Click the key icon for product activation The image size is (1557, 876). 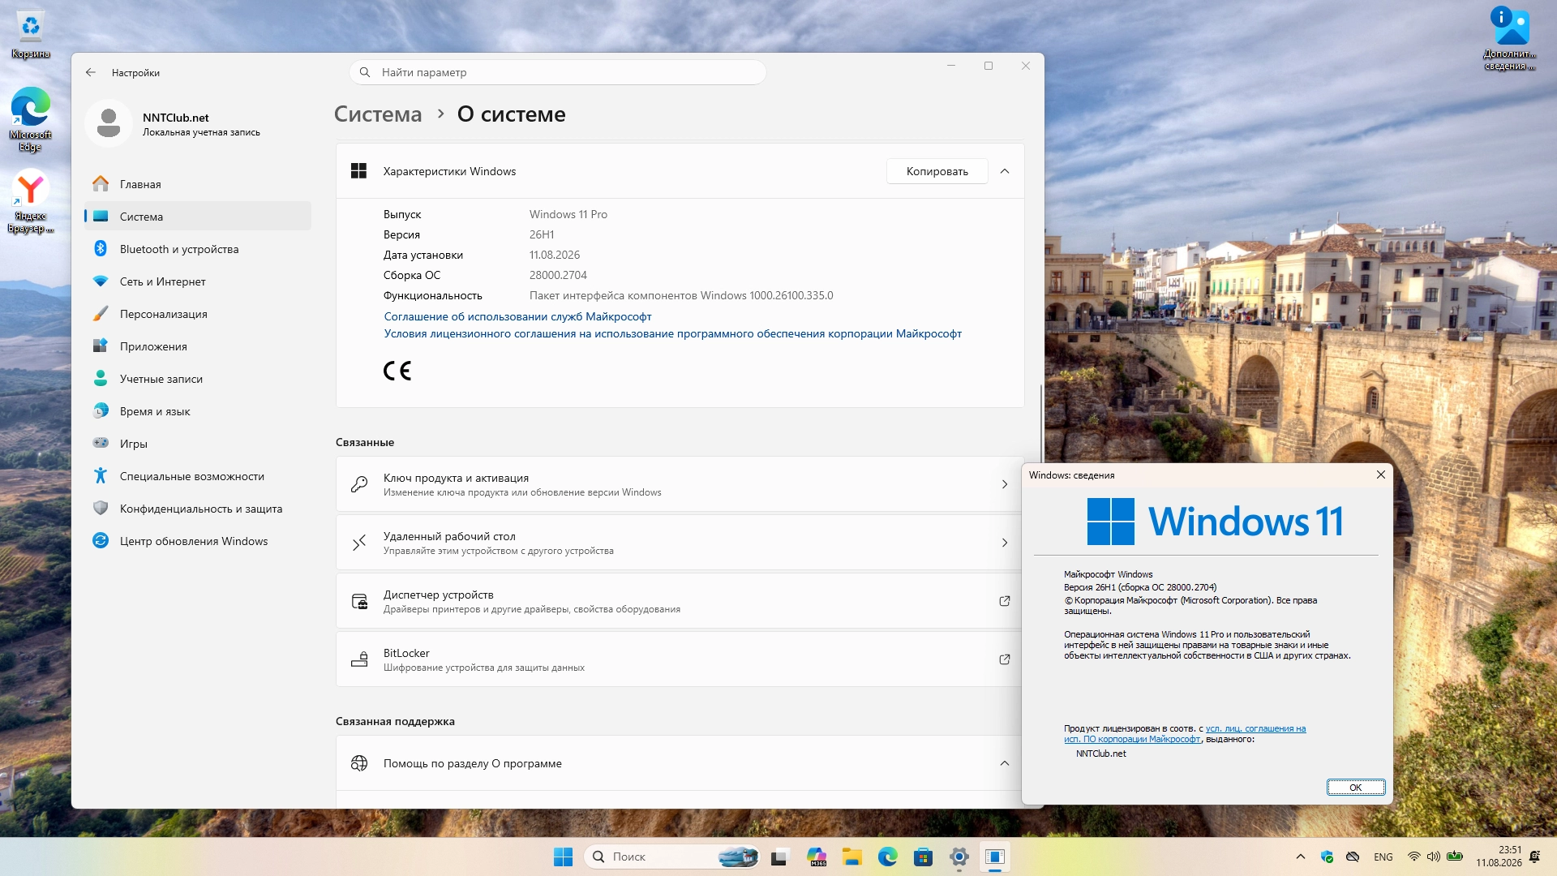[x=359, y=484]
